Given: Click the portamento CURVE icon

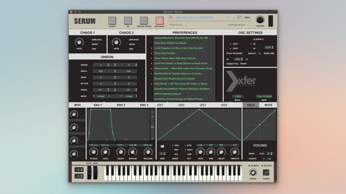Looking at the screenshot, I should [x=266, y=173].
